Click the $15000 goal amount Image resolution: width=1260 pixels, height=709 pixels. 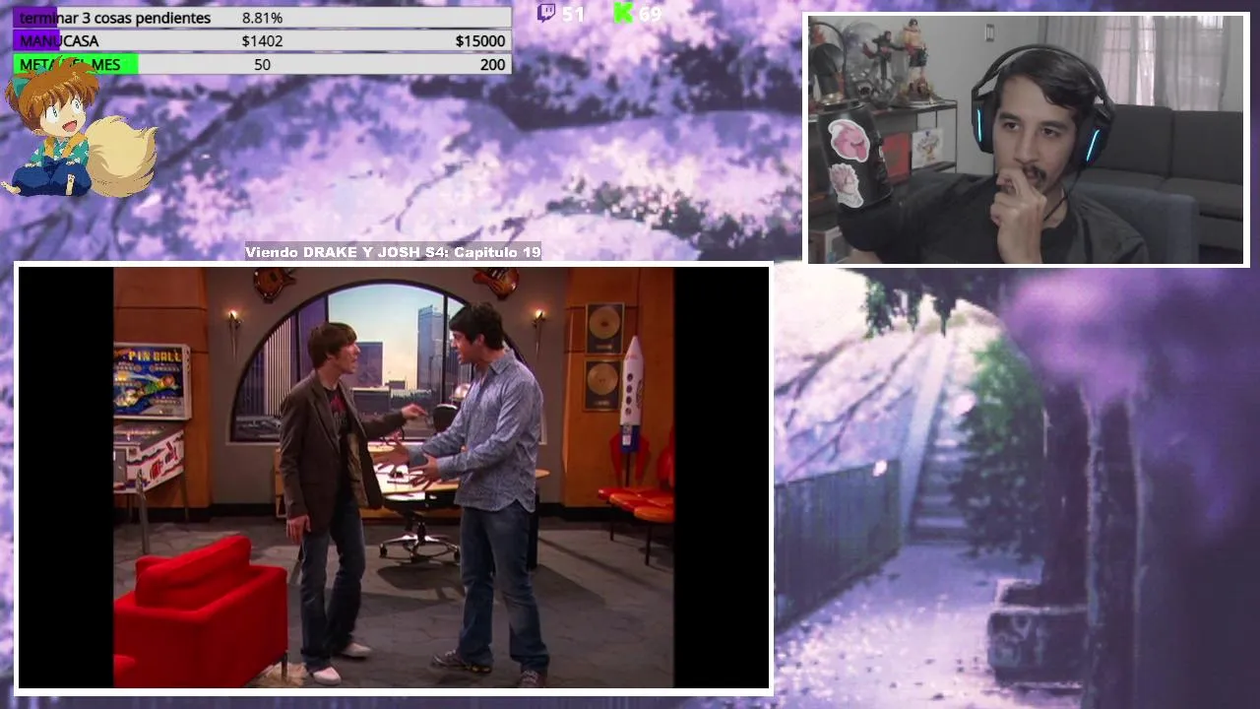[x=480, y=41]
